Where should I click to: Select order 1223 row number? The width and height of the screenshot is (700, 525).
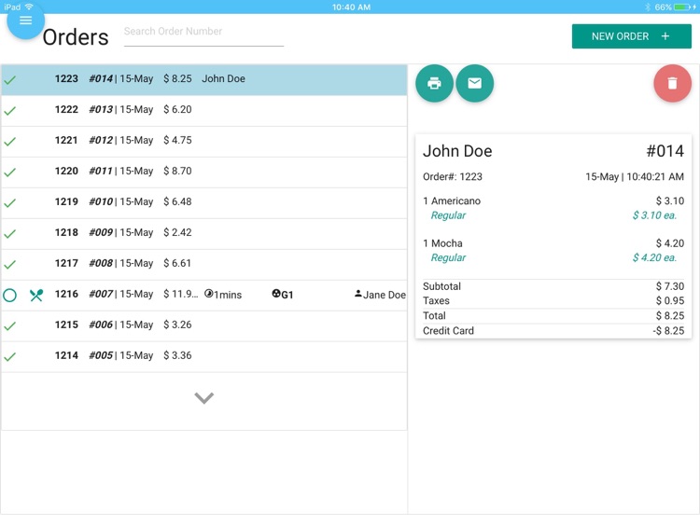click(x=66, y=78)
